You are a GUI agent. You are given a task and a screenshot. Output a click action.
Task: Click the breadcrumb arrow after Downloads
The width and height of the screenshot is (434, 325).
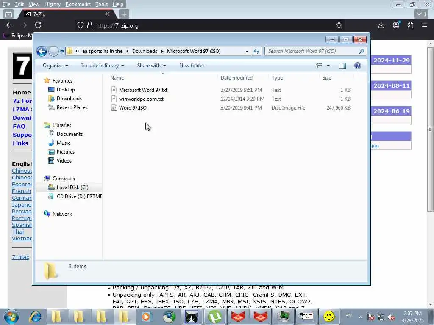[162, 51]
